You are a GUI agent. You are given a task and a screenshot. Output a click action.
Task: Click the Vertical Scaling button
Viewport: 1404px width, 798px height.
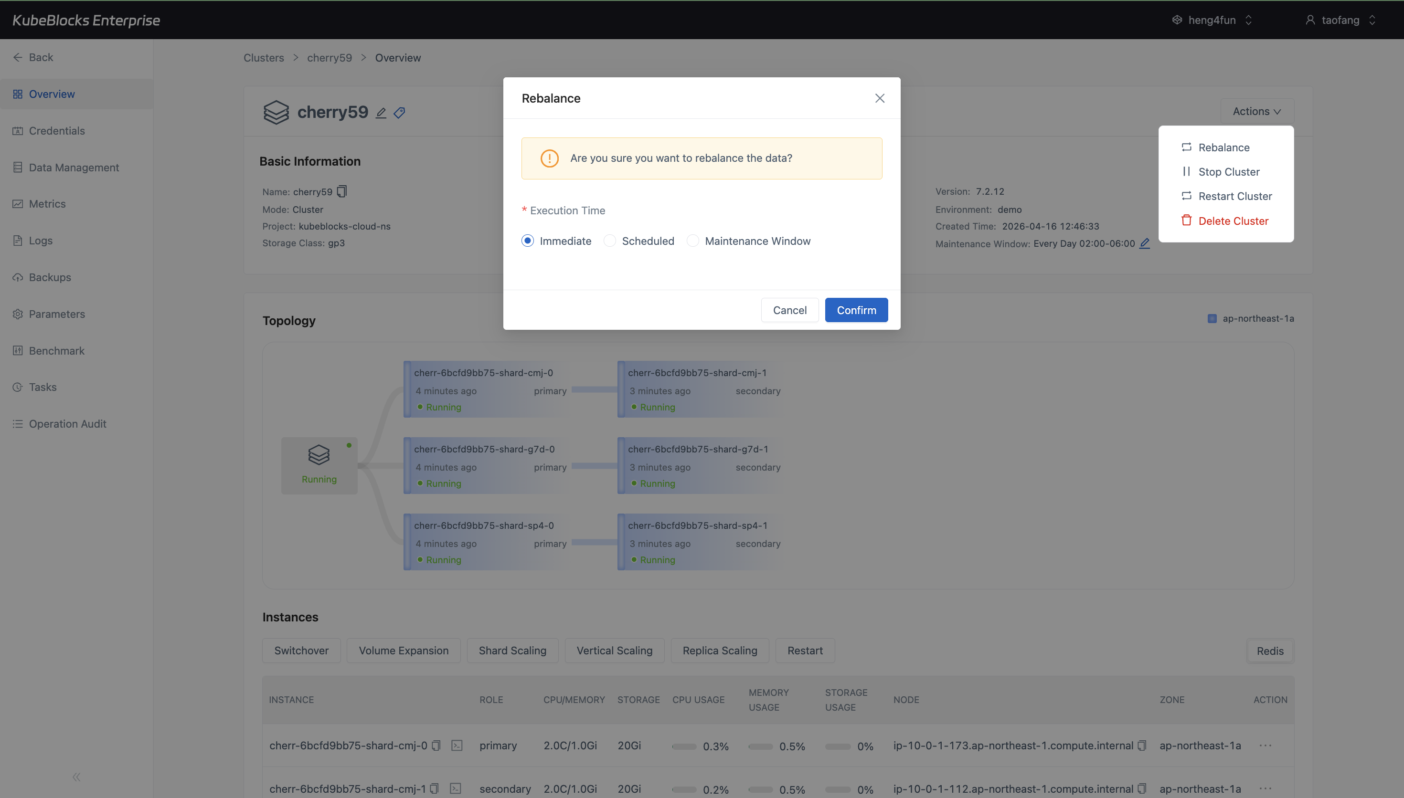tap(614, 651)
